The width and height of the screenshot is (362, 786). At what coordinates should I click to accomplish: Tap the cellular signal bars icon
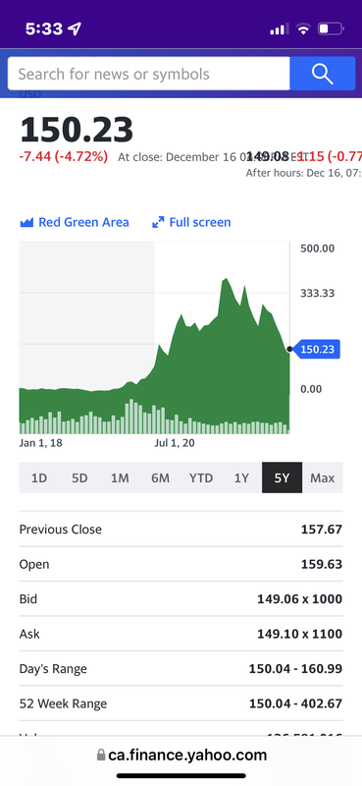click(279, 29)
